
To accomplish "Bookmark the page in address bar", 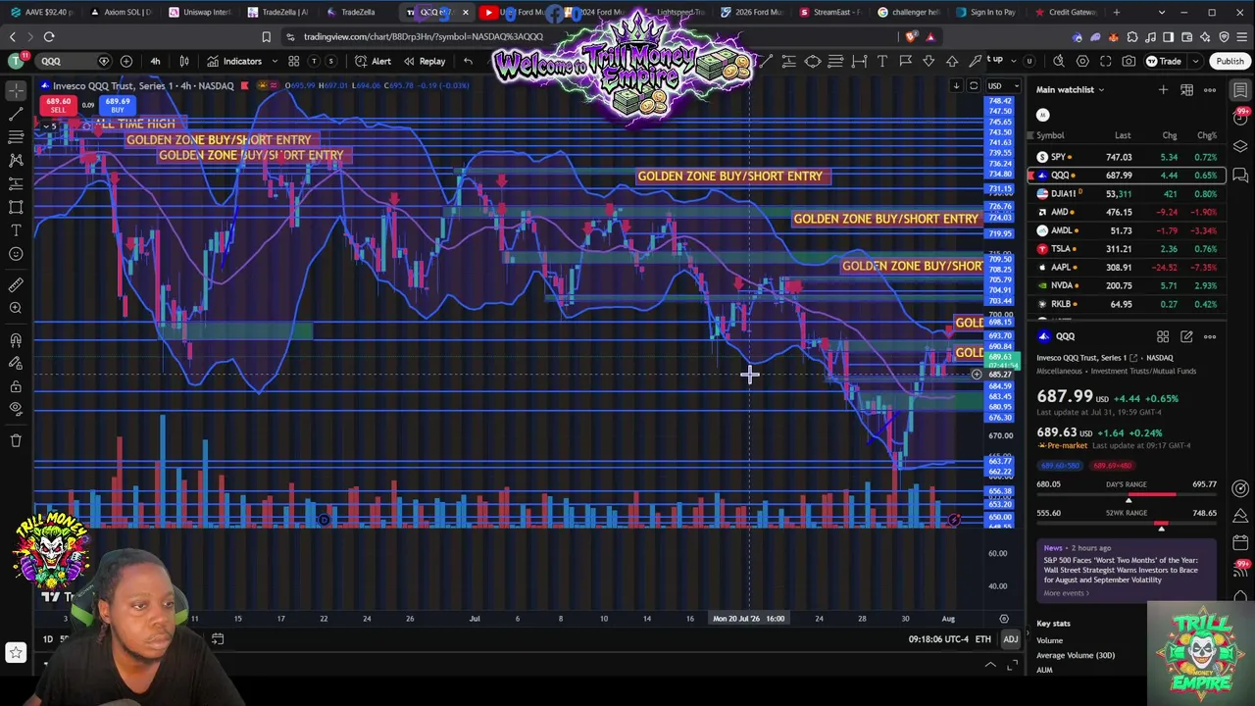I will click(266, 37).
